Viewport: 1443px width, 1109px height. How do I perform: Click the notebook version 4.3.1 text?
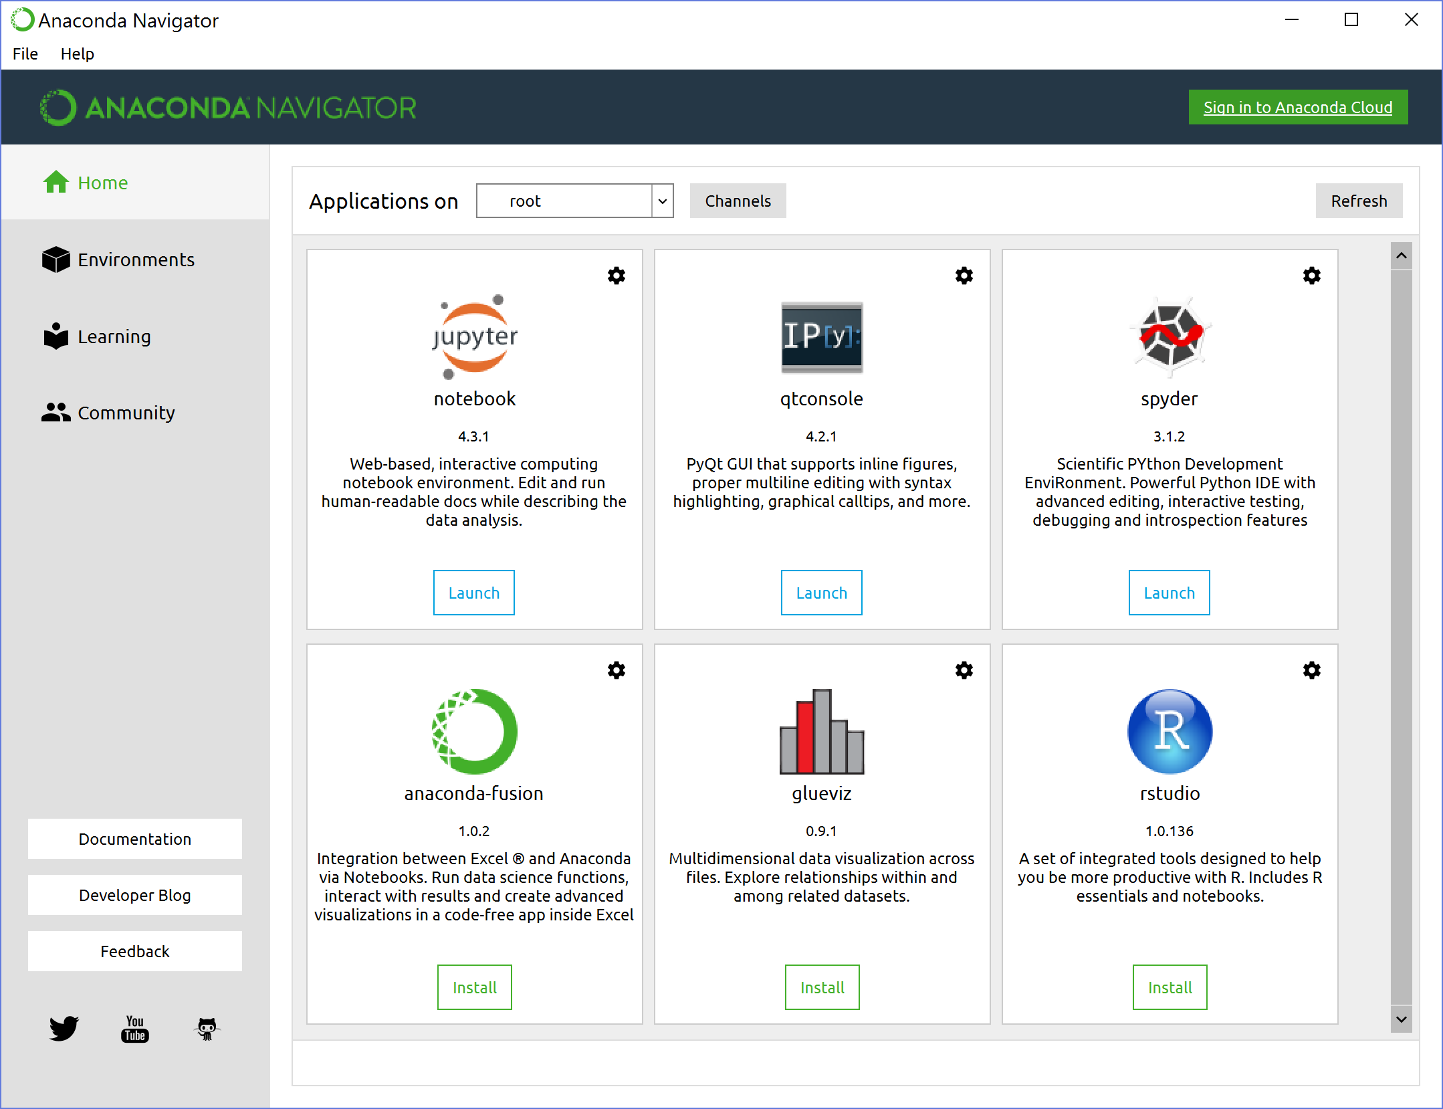[x=473, y=436]
